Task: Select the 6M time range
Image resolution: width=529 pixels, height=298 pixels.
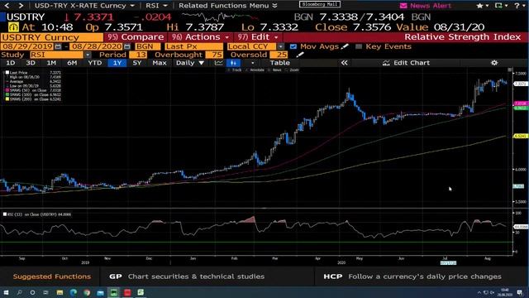Action: coord(72,63)
